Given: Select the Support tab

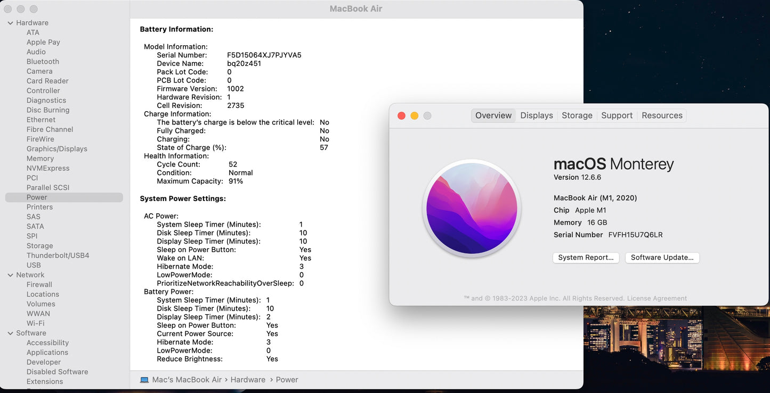Looking at the screenshot, I should (x=617, y=115).
